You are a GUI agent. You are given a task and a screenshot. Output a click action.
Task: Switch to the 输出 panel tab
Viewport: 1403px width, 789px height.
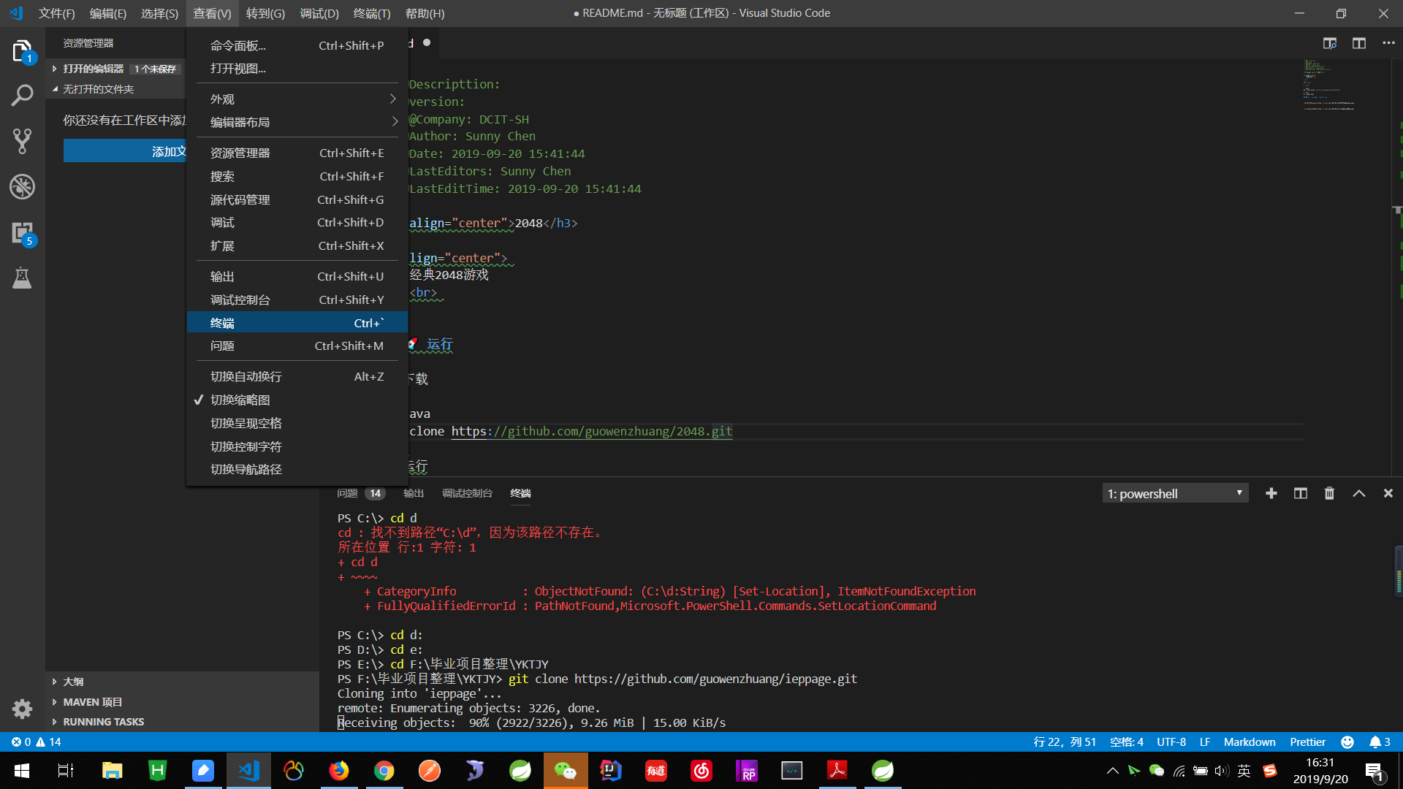[x=413, y=494]
